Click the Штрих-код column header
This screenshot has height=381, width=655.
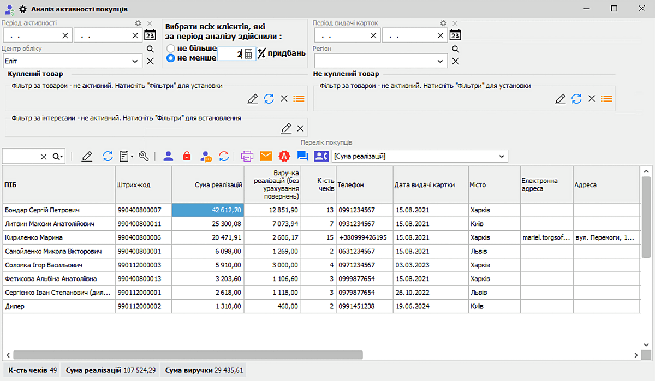click(142, 184)
